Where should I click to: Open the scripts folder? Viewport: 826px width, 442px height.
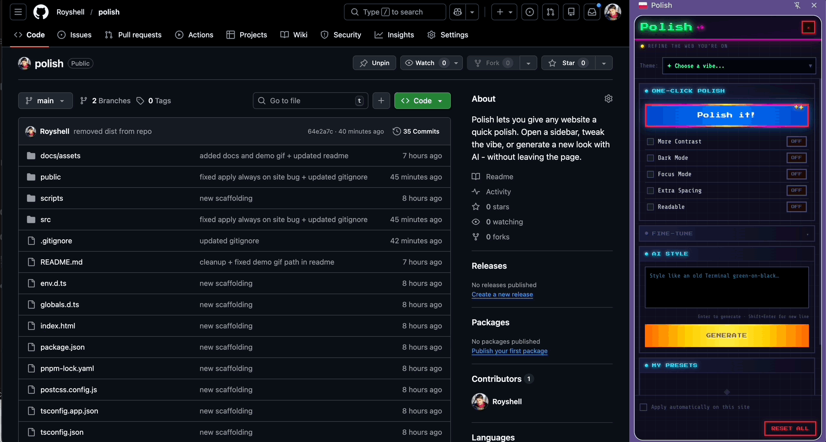point(52,198)
